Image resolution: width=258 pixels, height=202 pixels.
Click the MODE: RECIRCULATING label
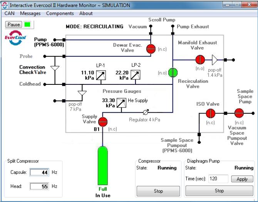(95, 27)
